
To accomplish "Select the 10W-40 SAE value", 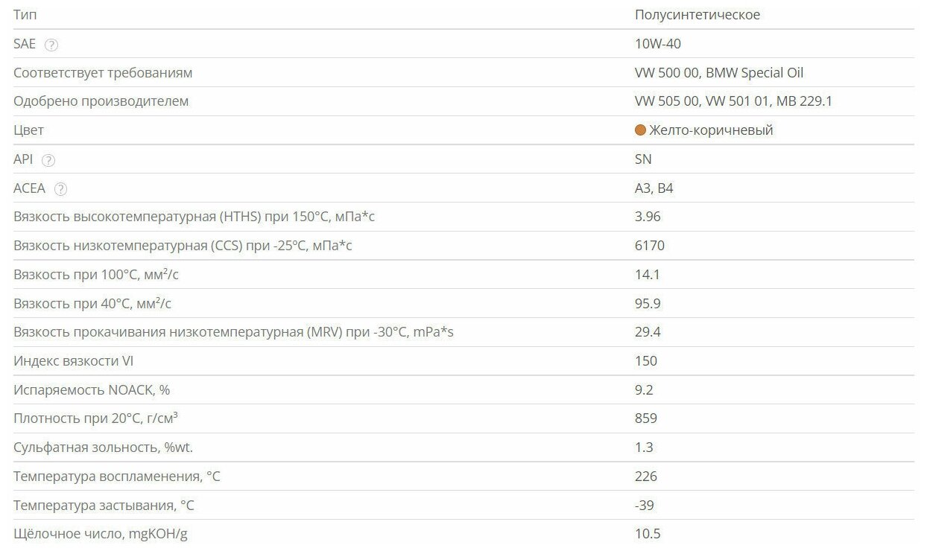I will tap(657, 44).
